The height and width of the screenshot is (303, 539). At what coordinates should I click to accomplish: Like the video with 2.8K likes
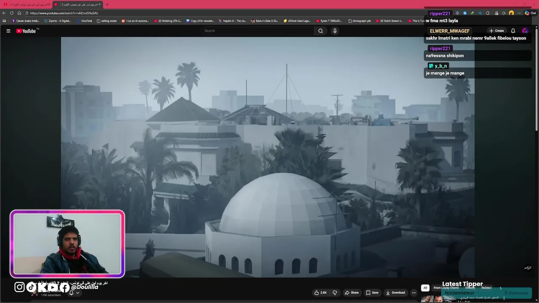click(320, 292)
